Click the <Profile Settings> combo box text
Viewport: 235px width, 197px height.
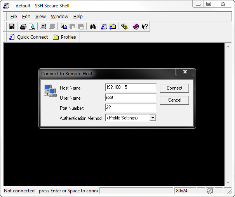pyautogui.click(x=122, y=118)
